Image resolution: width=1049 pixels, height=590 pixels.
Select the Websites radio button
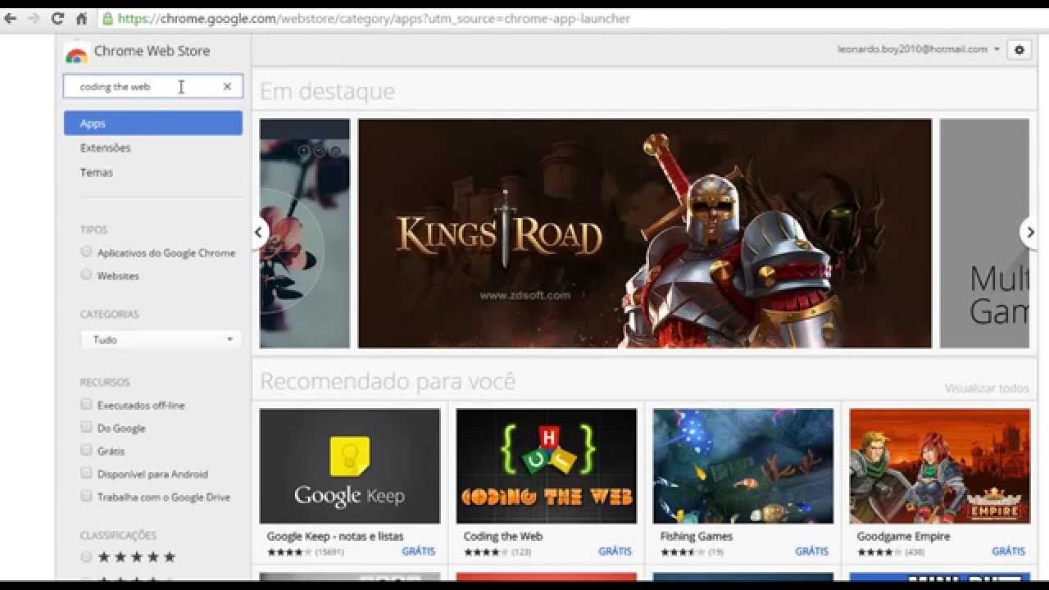(86, 275)
